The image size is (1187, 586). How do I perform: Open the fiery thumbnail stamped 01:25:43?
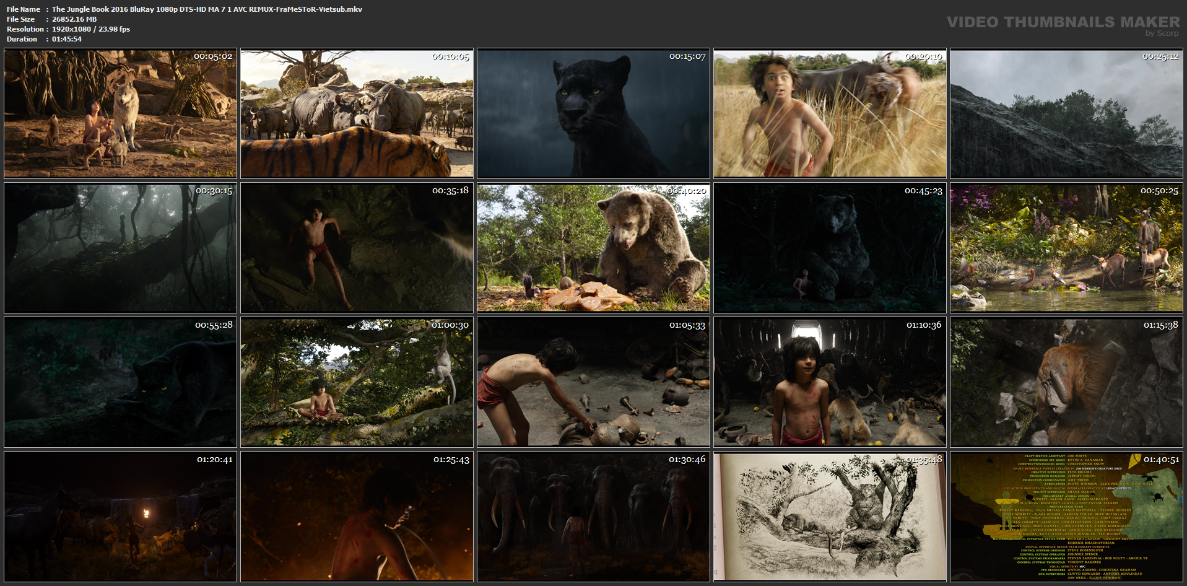pos(357,517)
